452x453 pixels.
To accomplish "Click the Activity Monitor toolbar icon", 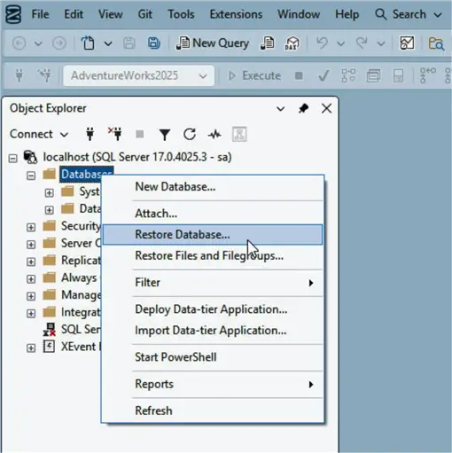I will (407, 43).
